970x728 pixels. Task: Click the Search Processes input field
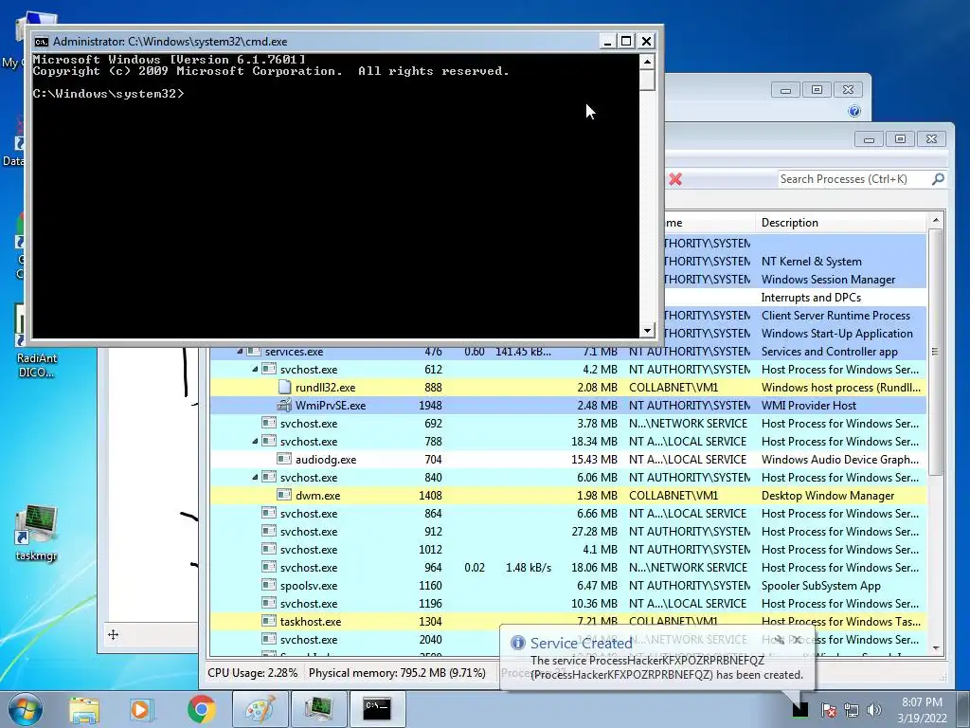click(x=853, y=179)
